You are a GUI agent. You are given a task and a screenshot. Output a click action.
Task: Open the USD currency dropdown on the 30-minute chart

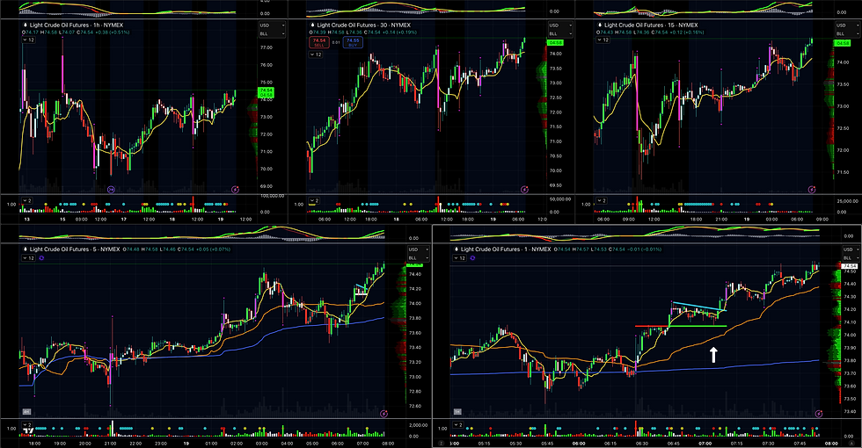coord(561,25)
